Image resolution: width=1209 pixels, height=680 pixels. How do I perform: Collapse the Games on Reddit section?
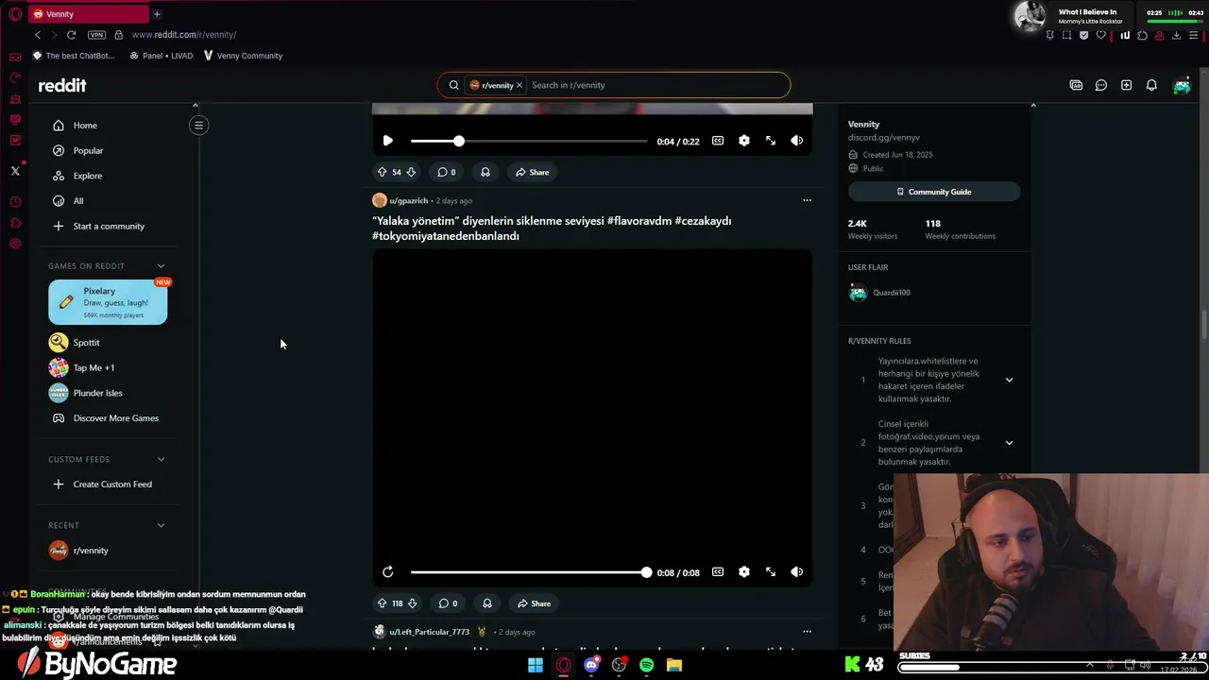[x=161, y=266]
